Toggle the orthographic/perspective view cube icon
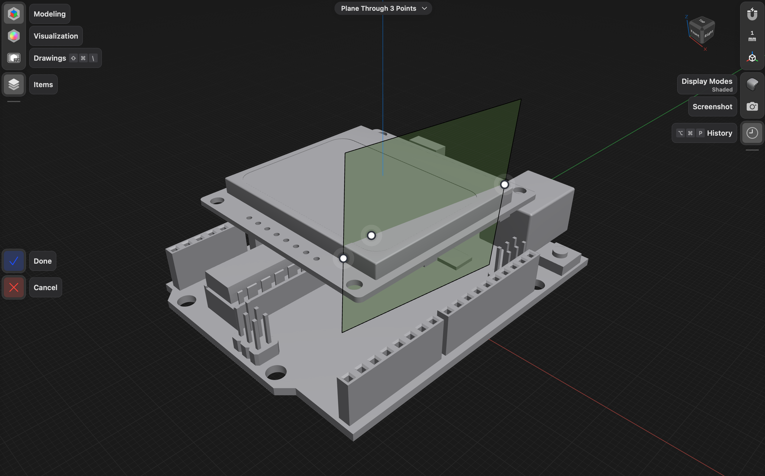 tap(752, 58)
